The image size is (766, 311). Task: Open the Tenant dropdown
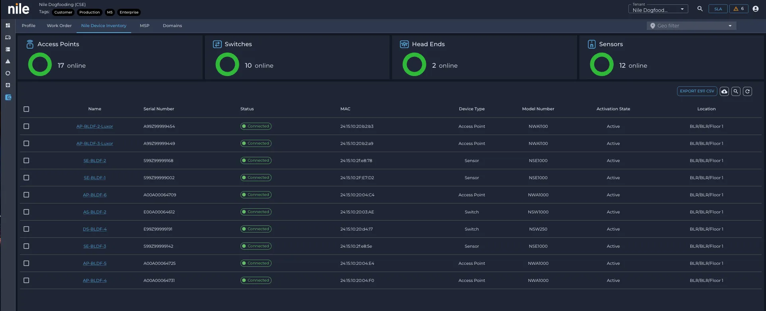point(658,9)
